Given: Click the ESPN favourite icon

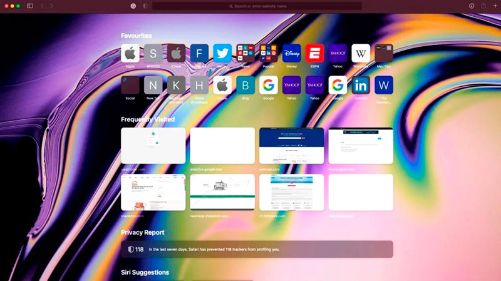Looking at the screenshot, I should [x=314, y=53].
